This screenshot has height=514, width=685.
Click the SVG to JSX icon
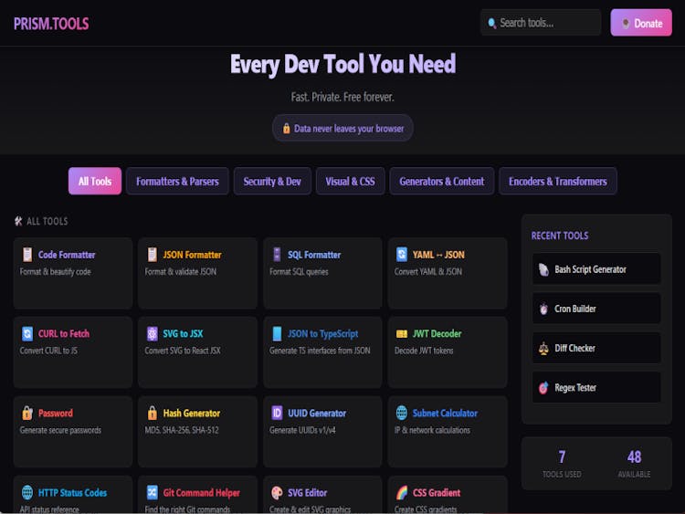(153, 334)
